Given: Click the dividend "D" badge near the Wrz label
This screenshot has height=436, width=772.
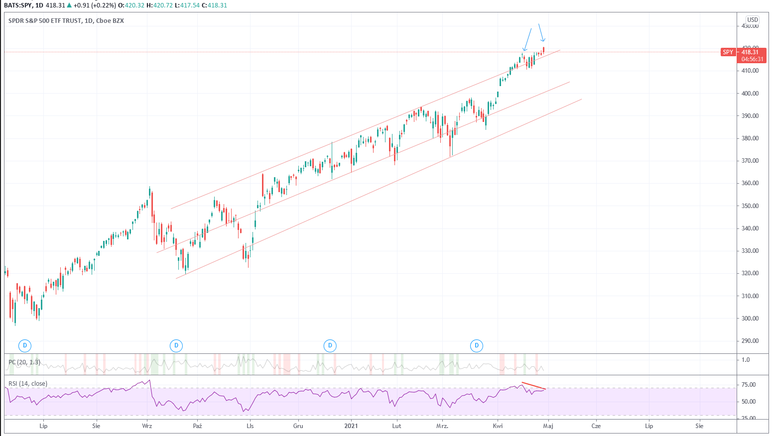Looking at the screenshot, I should click(176, 345).
